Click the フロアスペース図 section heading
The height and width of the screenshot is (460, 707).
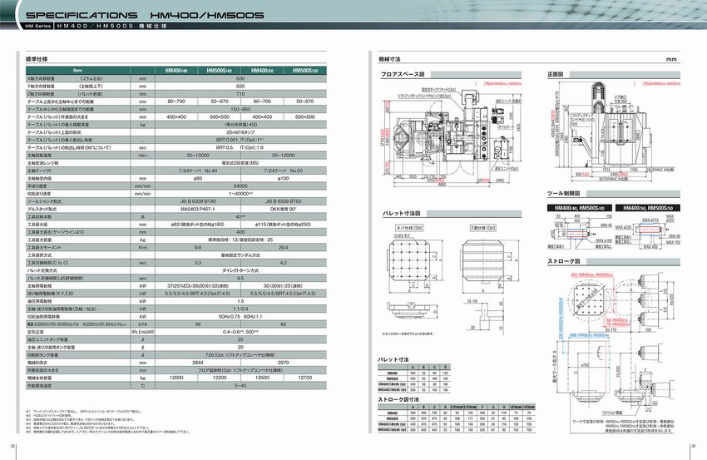click(402, 74)
